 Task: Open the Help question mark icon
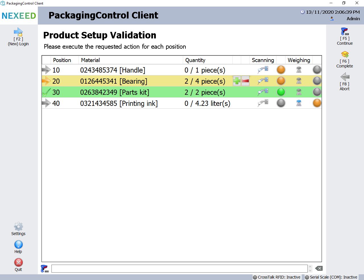[18, 245]
